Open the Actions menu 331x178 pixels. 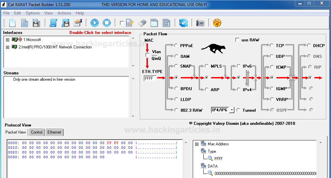tap(64, 13)
